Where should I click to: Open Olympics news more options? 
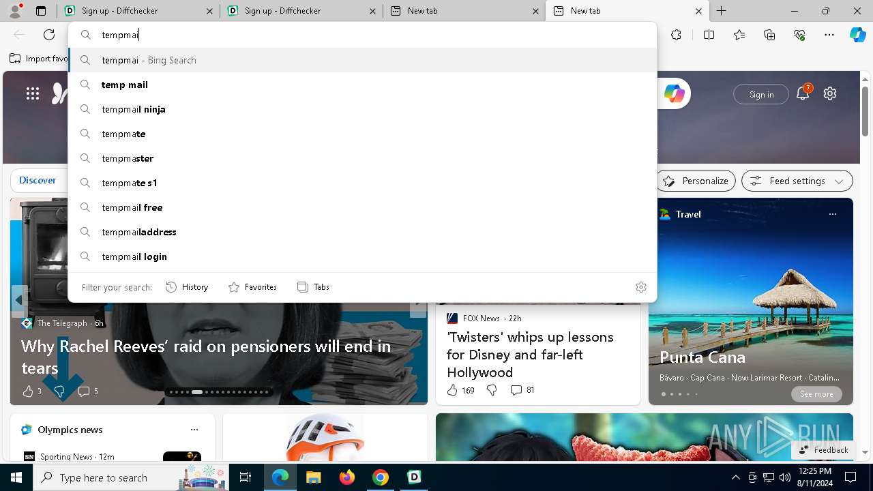click(194, 430)
